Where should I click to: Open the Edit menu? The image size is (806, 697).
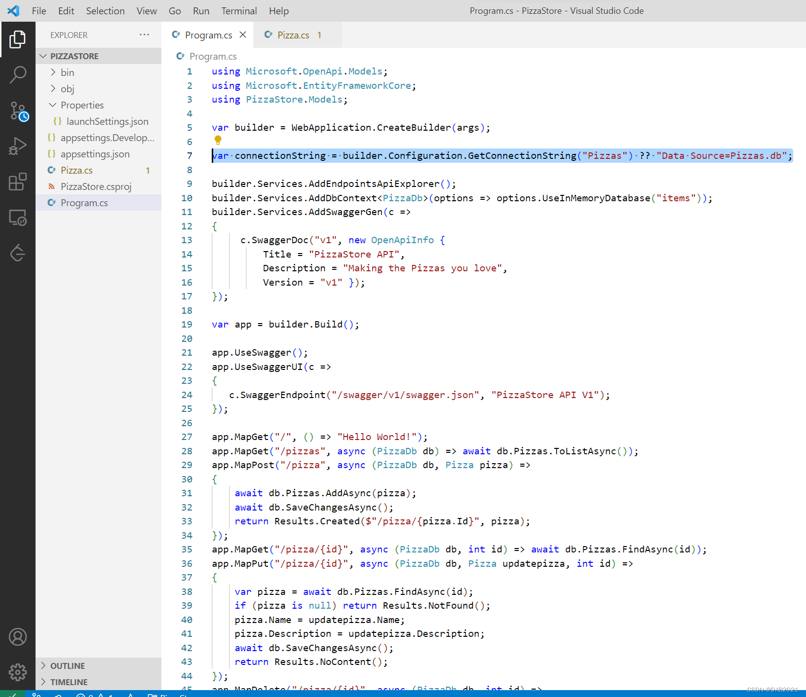point(66,11)
